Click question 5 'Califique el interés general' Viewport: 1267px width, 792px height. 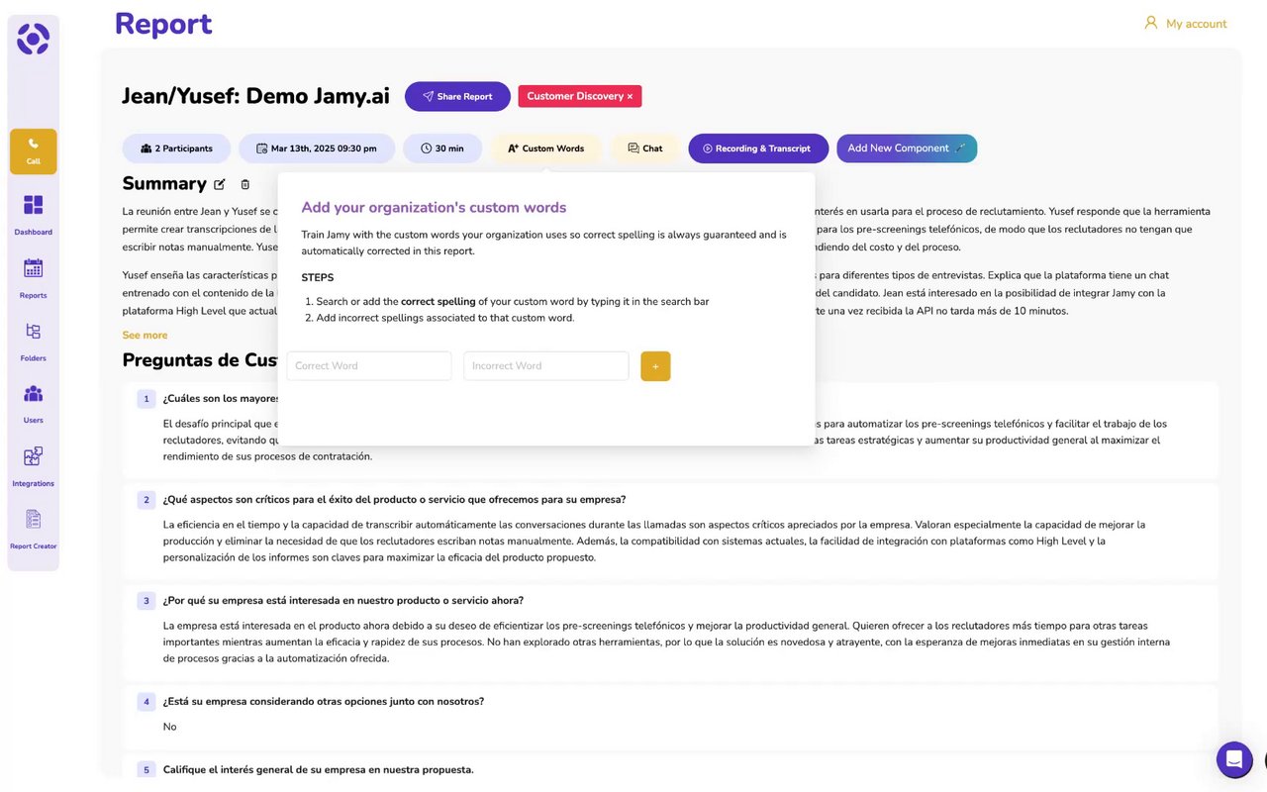tap(318, 770)
